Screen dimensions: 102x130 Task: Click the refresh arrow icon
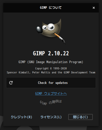point(11,83)
